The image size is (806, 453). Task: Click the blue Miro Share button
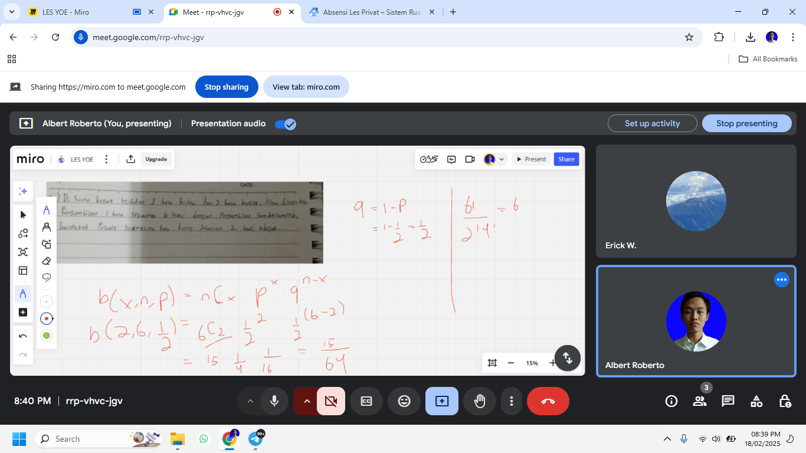click(x=566, y=159)
